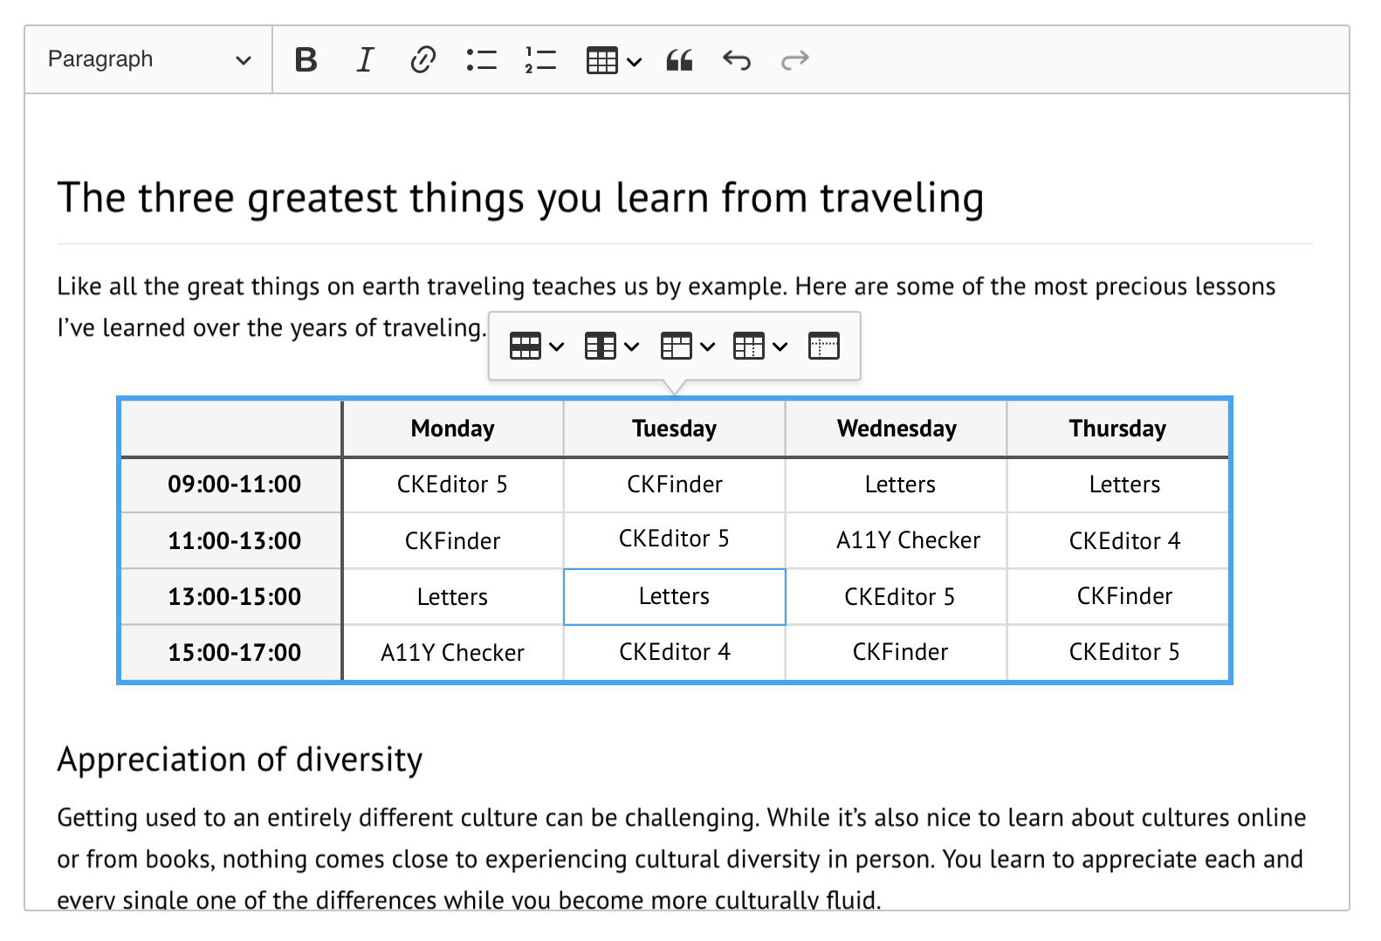Click the main heading about traveling
1381x941 pixels.
click(520, 198)
